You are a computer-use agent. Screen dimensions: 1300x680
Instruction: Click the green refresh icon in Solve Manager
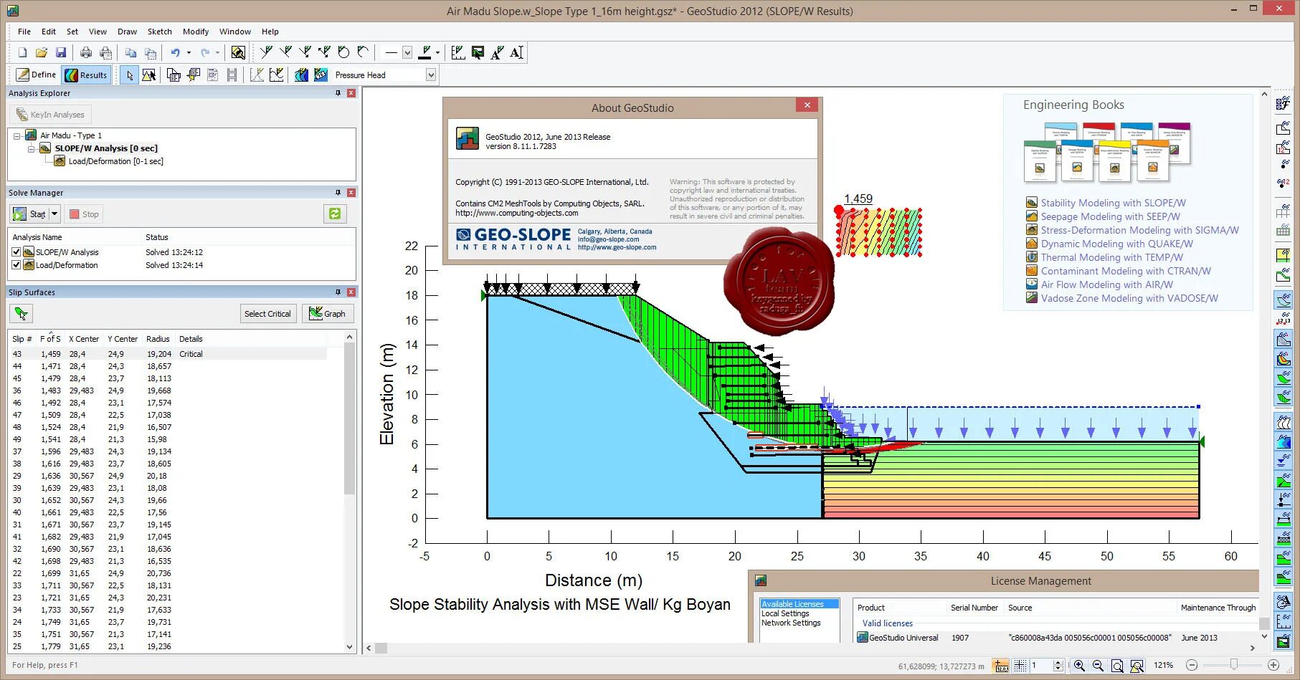coord(335,214)
